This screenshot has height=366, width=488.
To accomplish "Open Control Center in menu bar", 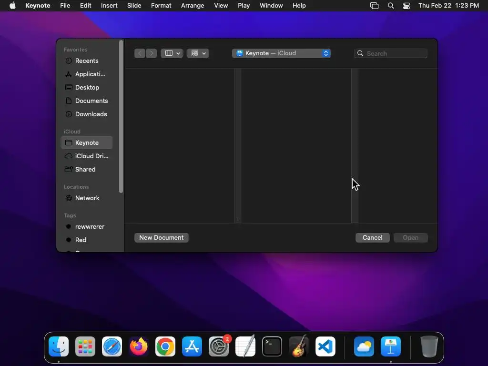I will [407, 6].
